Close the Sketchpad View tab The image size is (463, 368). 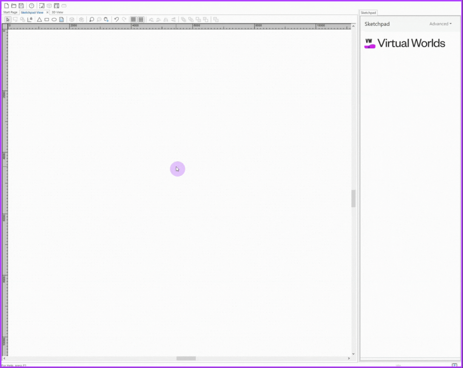coord(47,13)
